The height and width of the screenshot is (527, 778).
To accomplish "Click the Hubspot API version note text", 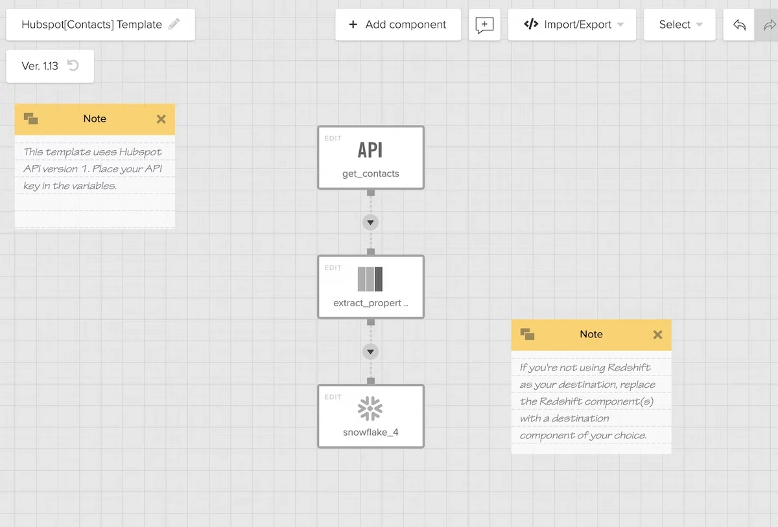I will [x=93, y=169].
